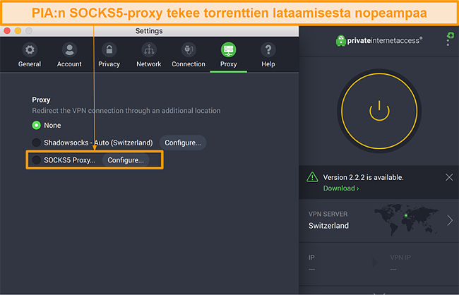The width and height of the screenshot is (459, 295).
Task: Open the Account settings icon
Action: point(69,50)
